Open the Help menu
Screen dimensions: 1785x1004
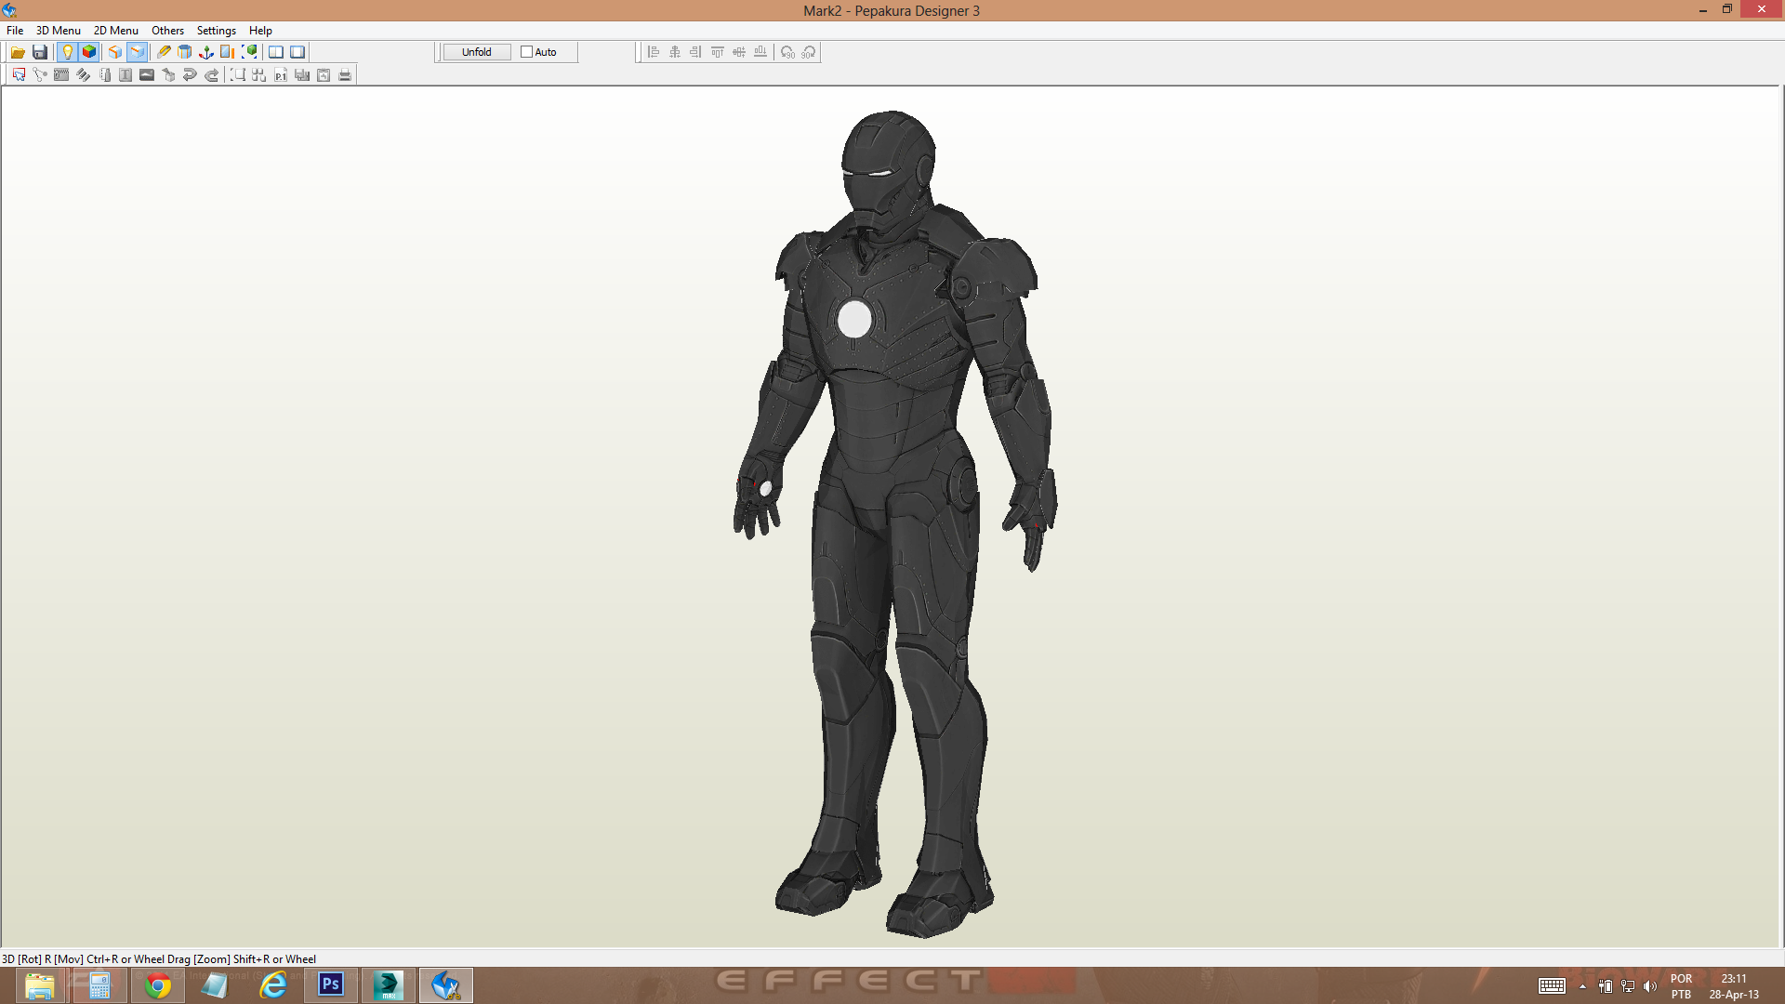coord(260,31)
